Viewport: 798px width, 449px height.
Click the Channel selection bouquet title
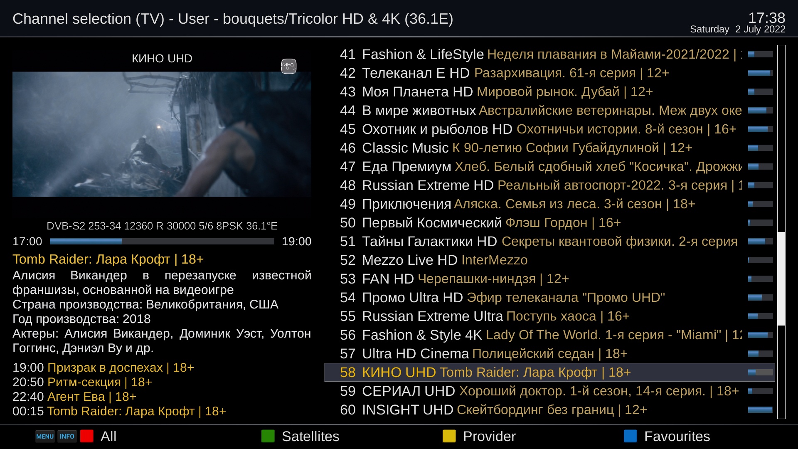coord(233,19)
